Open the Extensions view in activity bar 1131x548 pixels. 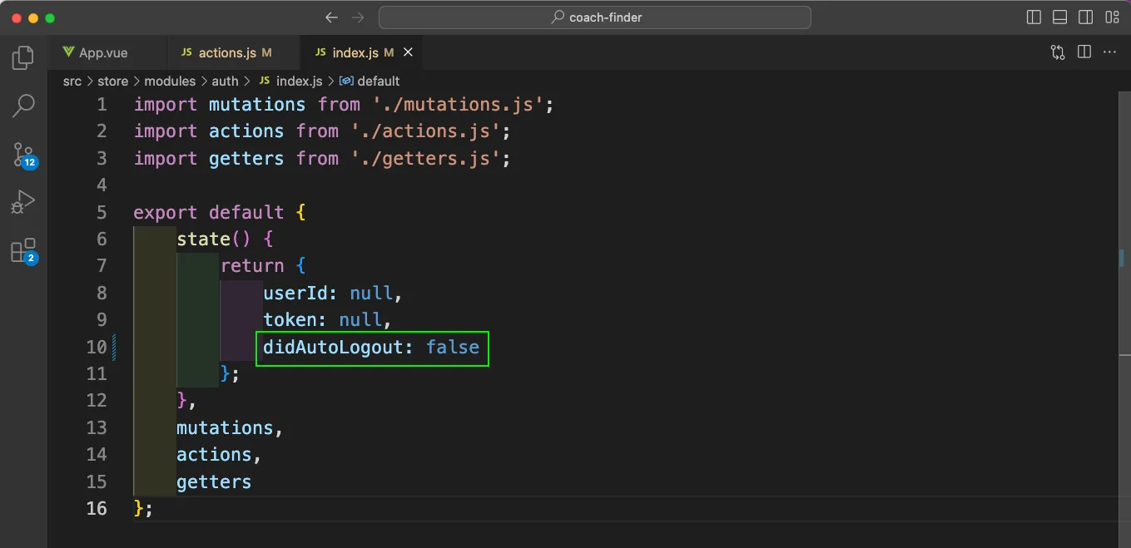tap(23, 250)
